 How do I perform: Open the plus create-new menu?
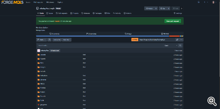[x=206, y=2]
